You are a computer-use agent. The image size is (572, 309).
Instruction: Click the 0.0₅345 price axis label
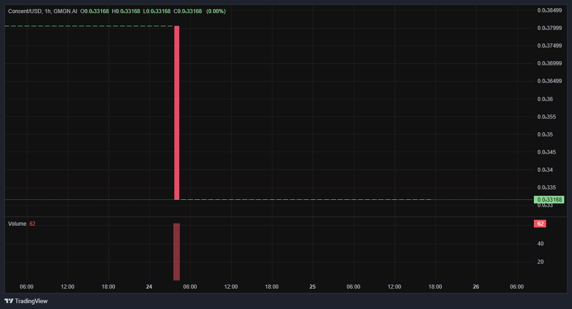547,152
